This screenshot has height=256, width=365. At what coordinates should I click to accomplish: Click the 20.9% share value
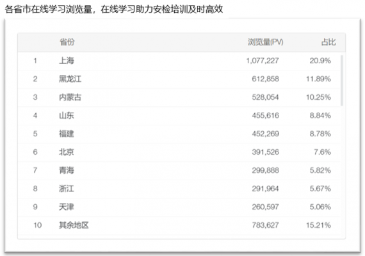pos(320,61)
